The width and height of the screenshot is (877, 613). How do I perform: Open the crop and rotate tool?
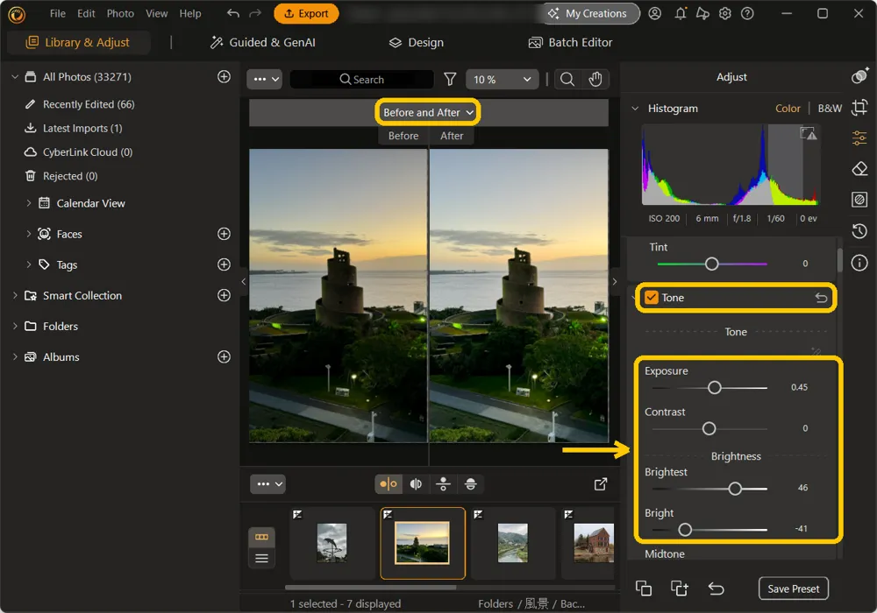coord(859,107)
